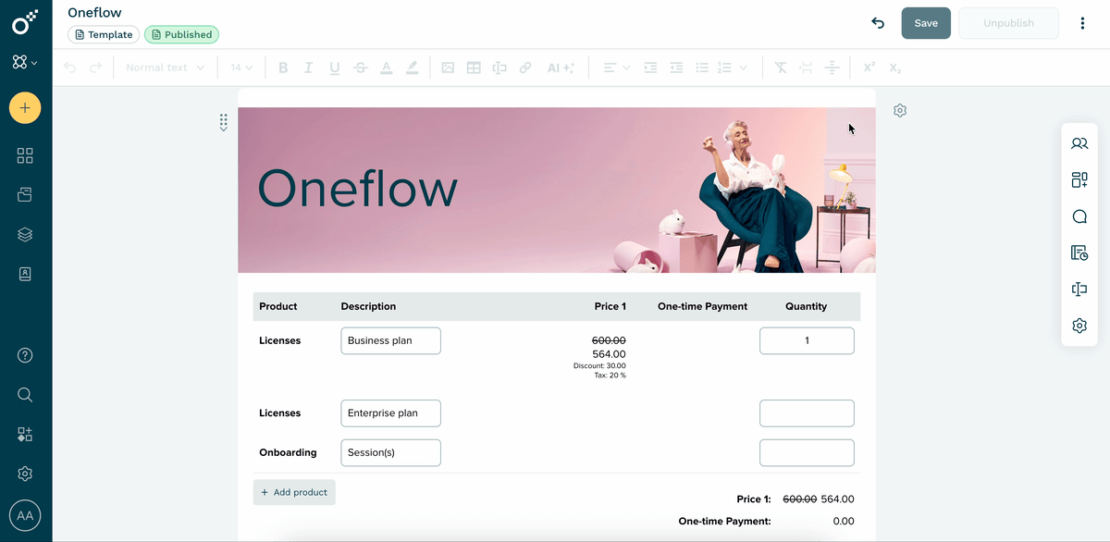Click the Session(s) description field
This screenshot has height=542, width=1110.
[390, 453]
